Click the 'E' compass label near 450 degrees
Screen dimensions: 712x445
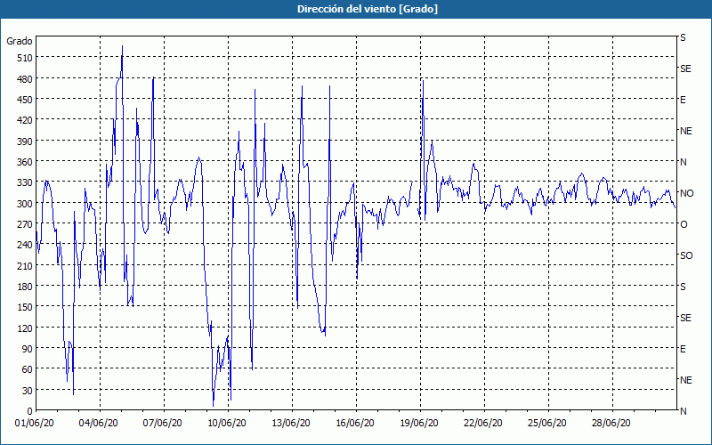click(x=683, y=100)
